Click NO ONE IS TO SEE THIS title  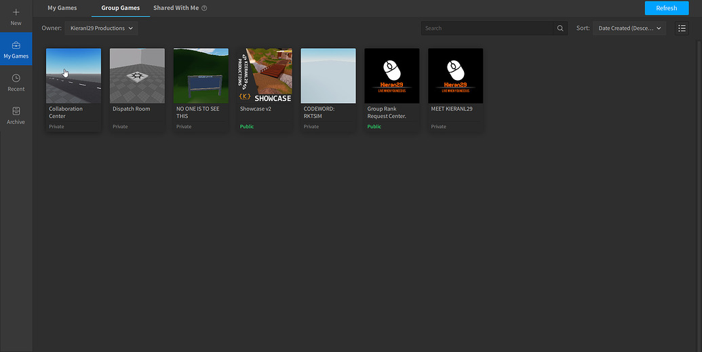[x=198, y=113]
